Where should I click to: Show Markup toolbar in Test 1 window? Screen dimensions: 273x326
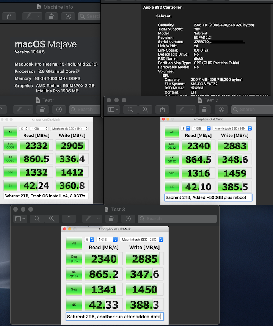[x=59, y=109]
